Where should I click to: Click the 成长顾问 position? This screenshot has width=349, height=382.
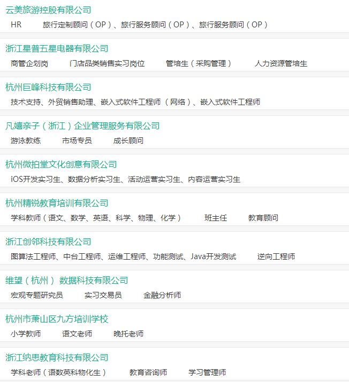(x=128, y=141)
